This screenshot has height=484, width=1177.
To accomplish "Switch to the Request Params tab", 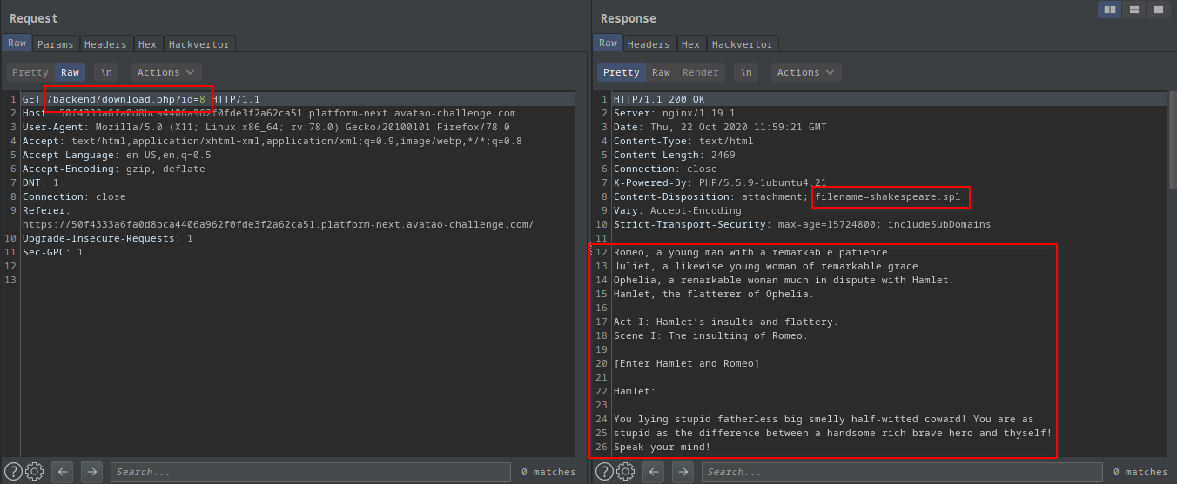I will tap(56, 43).
